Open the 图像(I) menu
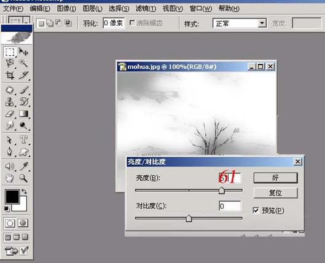The width and height of the screenshot is (325, 263). 66,9
